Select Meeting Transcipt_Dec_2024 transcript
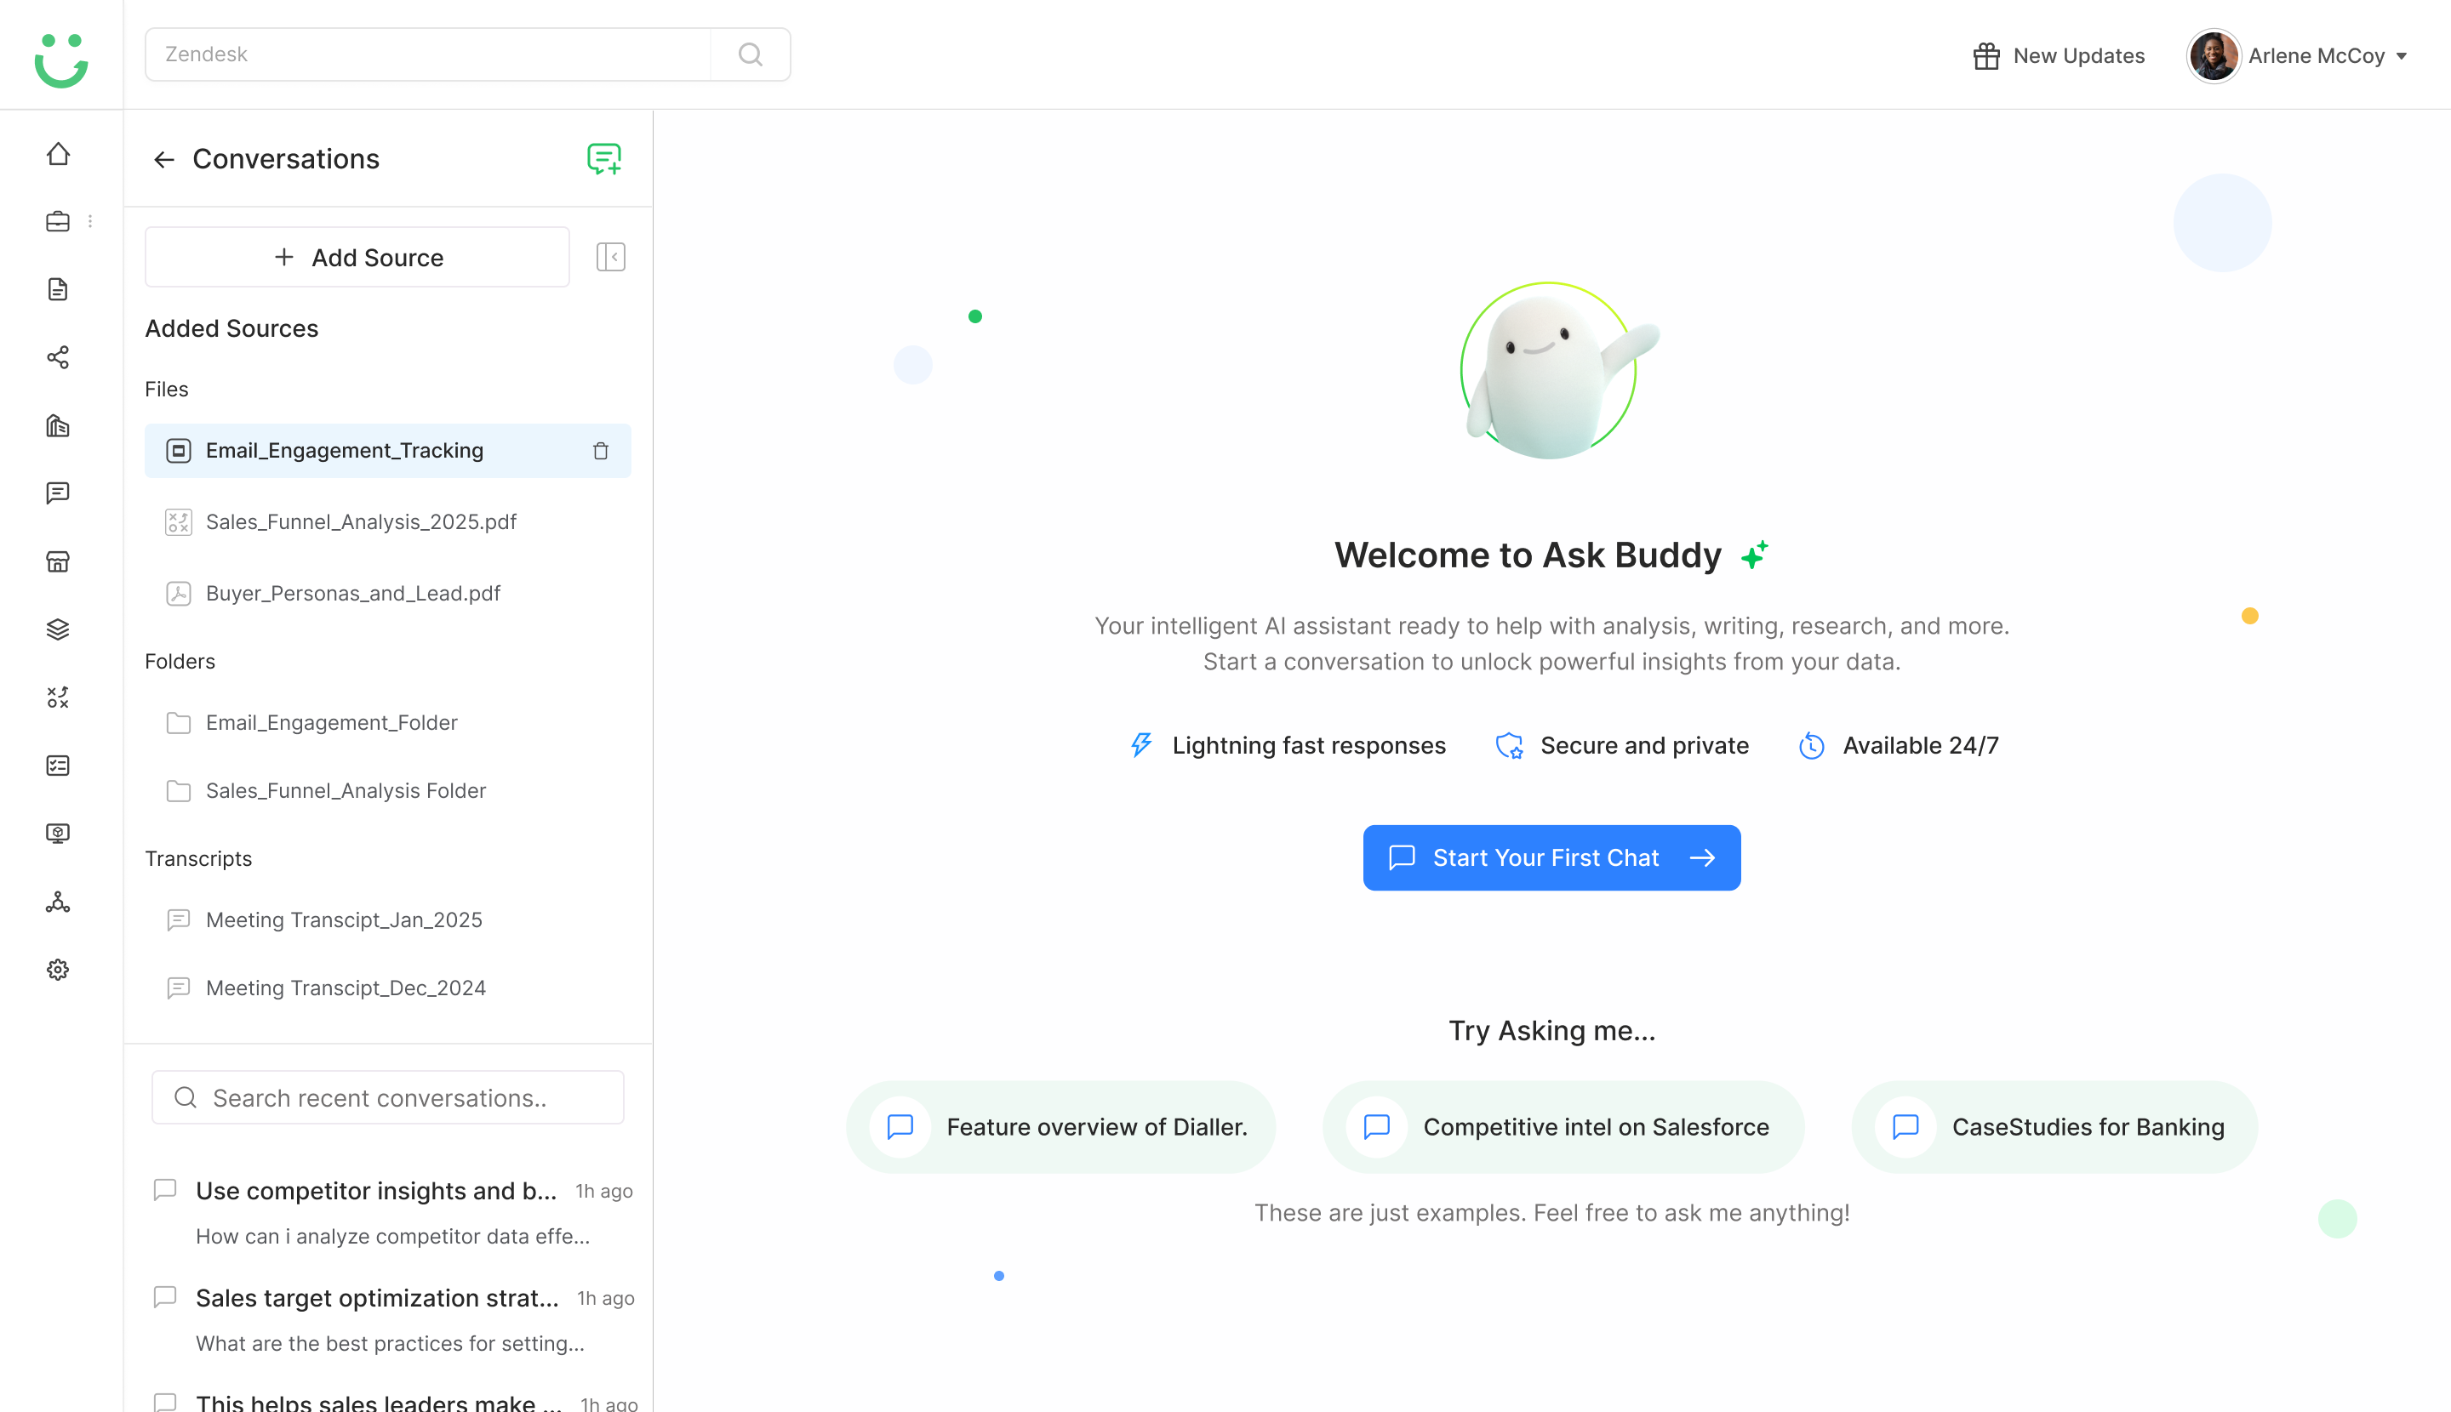2451x1412 pixels. (388, 988)
